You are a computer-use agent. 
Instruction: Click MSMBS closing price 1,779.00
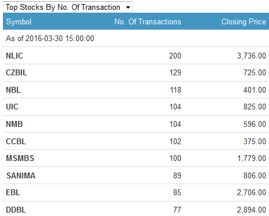[x=252, y=158]
